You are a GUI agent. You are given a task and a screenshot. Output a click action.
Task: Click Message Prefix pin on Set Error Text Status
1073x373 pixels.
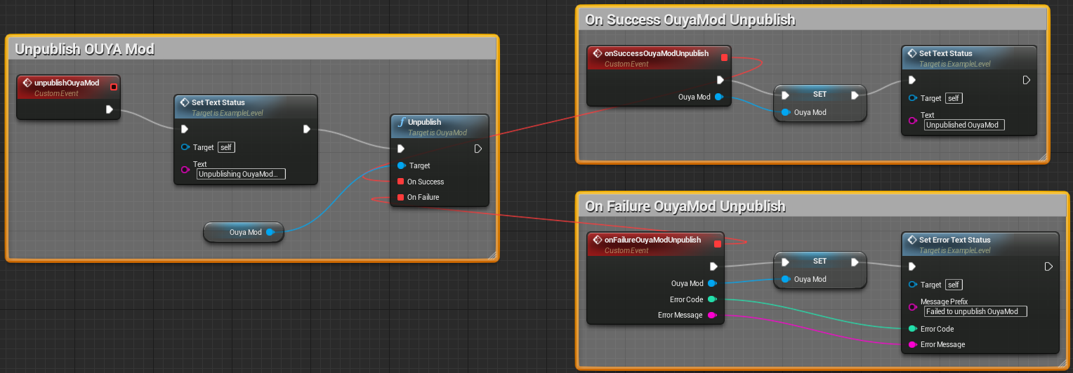point(912,307)
